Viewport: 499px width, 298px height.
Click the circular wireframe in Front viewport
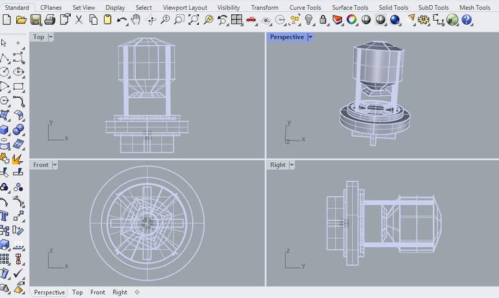click(147, 223)
